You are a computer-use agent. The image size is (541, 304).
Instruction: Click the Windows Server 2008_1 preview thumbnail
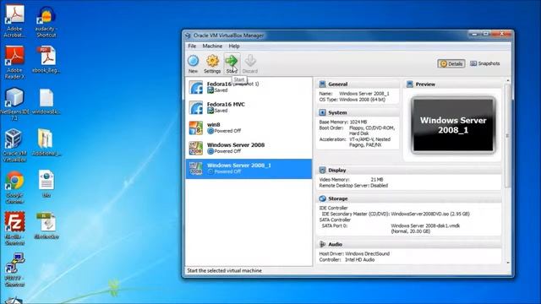click(453, 125)
